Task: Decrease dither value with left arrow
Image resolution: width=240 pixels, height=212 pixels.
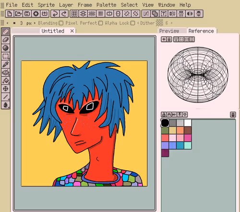Action: pos(138,23)
